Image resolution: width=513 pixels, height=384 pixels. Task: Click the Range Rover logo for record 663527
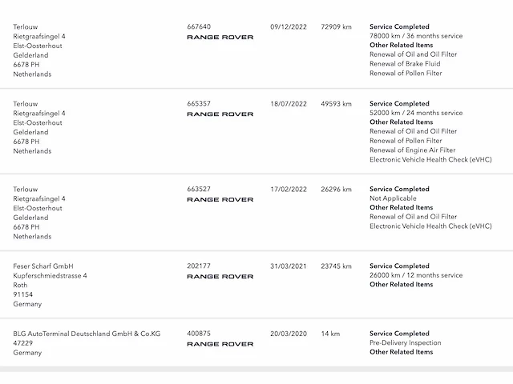(220, 199)
